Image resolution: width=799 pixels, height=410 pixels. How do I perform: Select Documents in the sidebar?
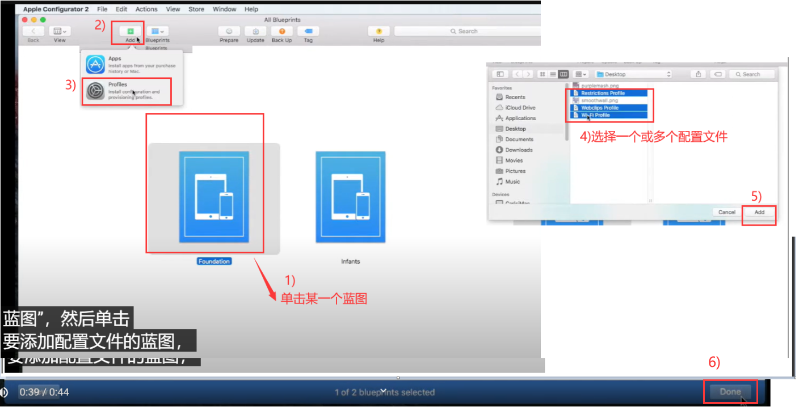[514, 139]
